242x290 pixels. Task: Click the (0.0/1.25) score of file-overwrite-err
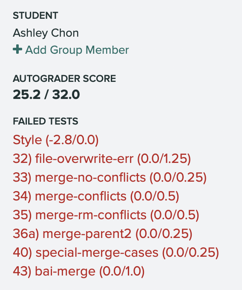(164, 159)
